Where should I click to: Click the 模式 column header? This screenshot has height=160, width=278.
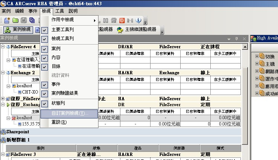coord(220,148)
